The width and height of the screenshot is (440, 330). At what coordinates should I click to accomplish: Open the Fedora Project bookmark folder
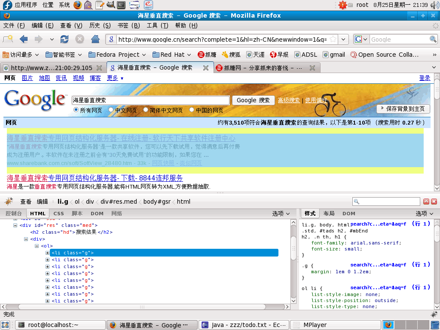117,55
